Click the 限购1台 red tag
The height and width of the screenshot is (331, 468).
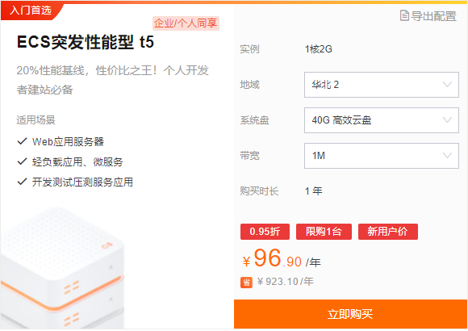[324, 232]
